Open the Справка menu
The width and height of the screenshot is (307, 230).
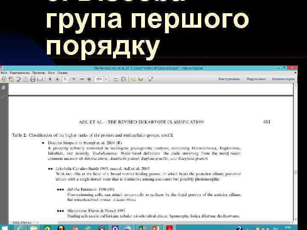click(62, 73)
